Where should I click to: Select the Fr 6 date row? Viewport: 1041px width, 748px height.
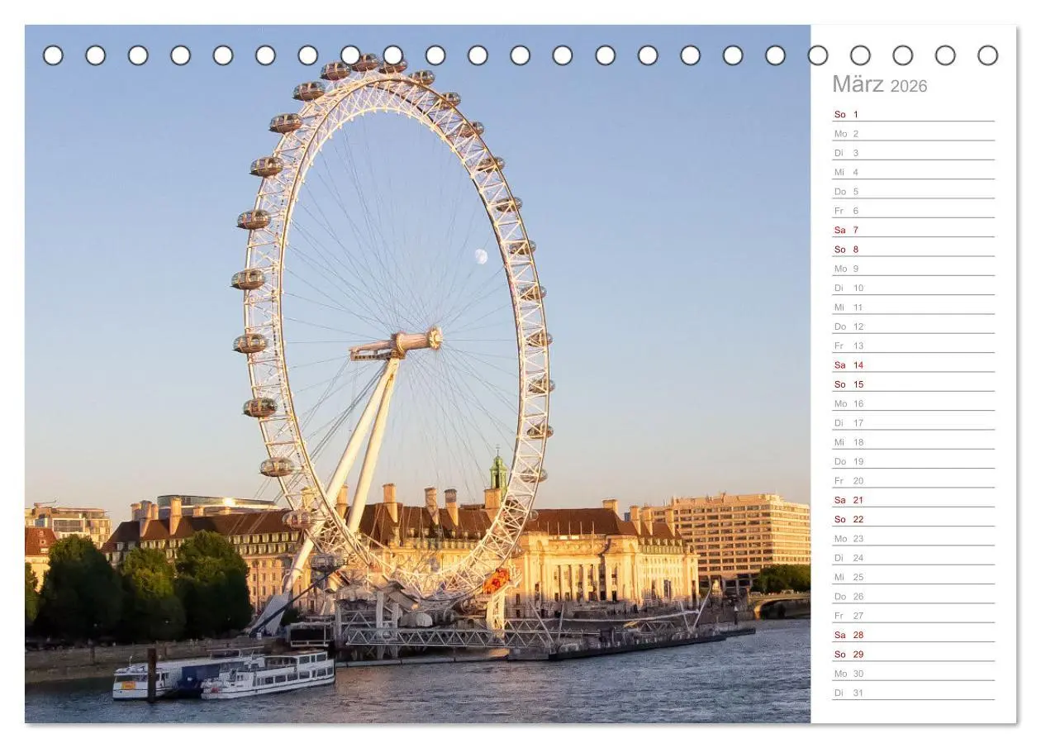pyautogui.click(x=913, y=210)
